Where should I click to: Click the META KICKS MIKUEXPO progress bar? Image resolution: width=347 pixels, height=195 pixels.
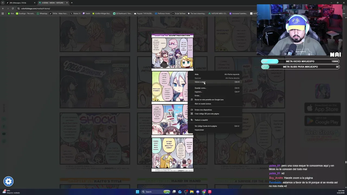300,61
